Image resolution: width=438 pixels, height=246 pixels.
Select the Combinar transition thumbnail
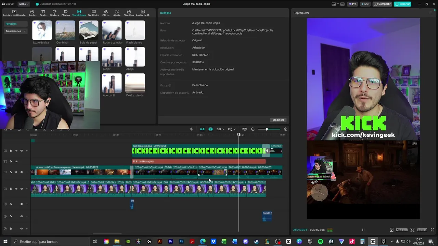point(65,30)
